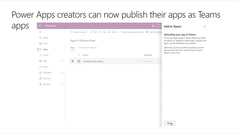Viewport: 239px width, 134px height.
Task: Open the Employee Onboarding app name
Action: pos(93,61)
